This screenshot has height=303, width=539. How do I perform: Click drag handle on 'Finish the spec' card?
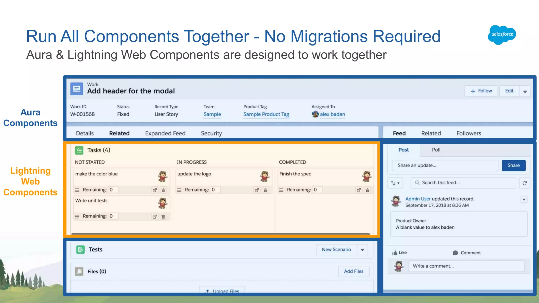point(281,190)
